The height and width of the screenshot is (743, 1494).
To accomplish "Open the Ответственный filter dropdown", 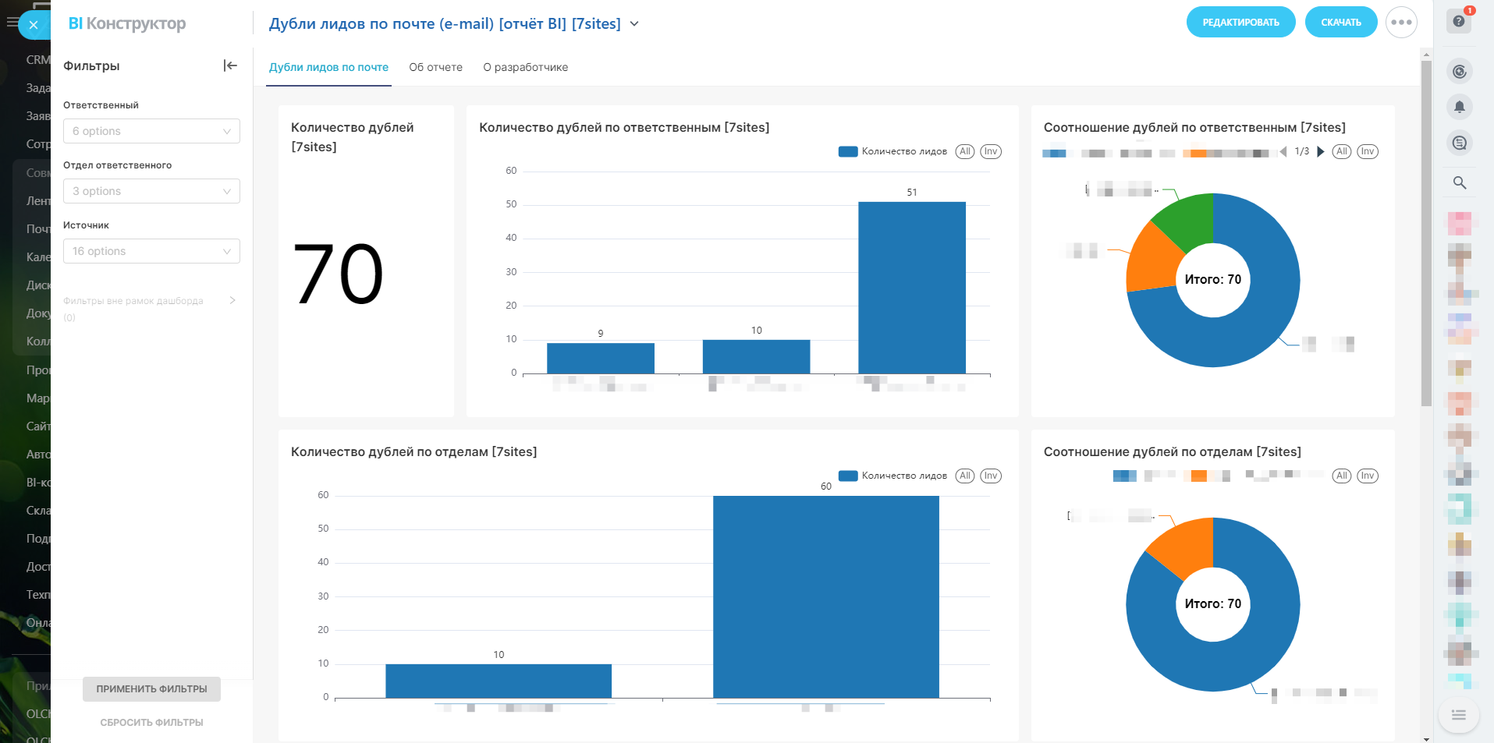I will tap(151, 131).
